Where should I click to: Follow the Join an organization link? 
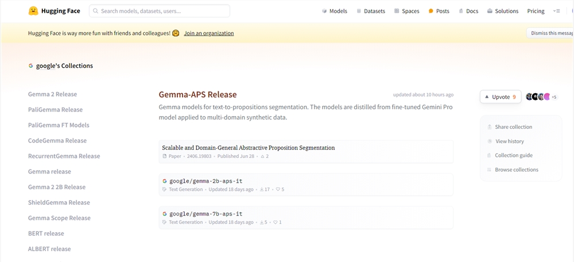(208, 33)
